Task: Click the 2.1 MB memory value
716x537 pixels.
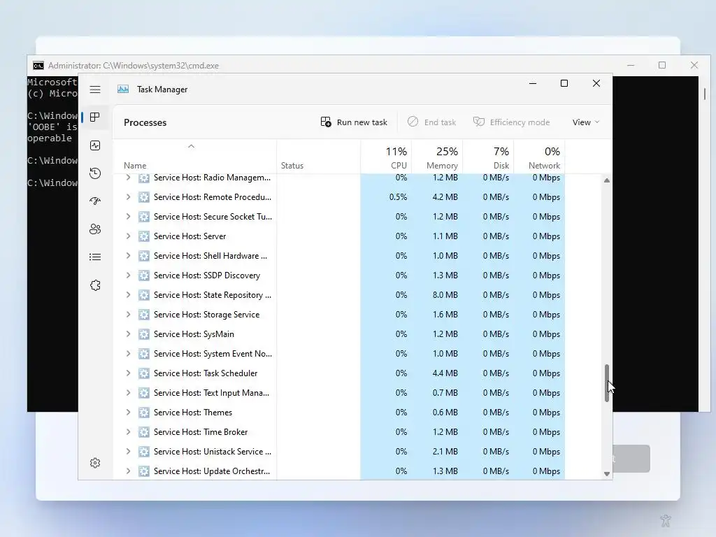Action: (x=445, y=452)
